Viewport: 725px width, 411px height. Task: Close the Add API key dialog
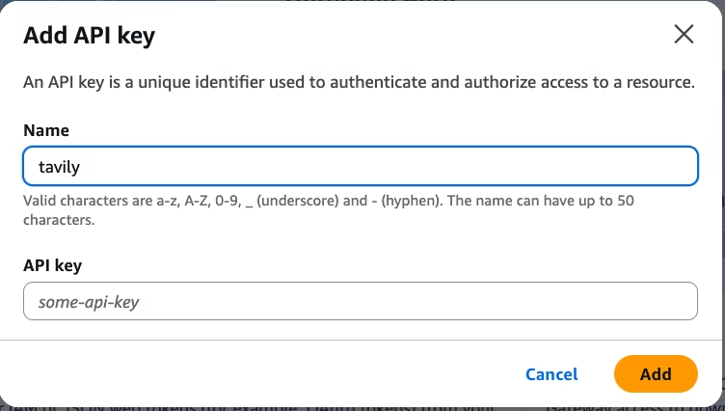point(684,35)
